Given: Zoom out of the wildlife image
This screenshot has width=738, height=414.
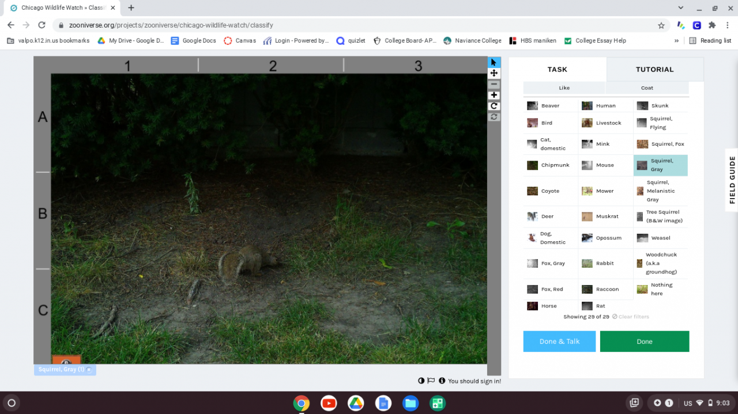Looking at the screenshot, I should pyautogui.click(x=494, y=84).
